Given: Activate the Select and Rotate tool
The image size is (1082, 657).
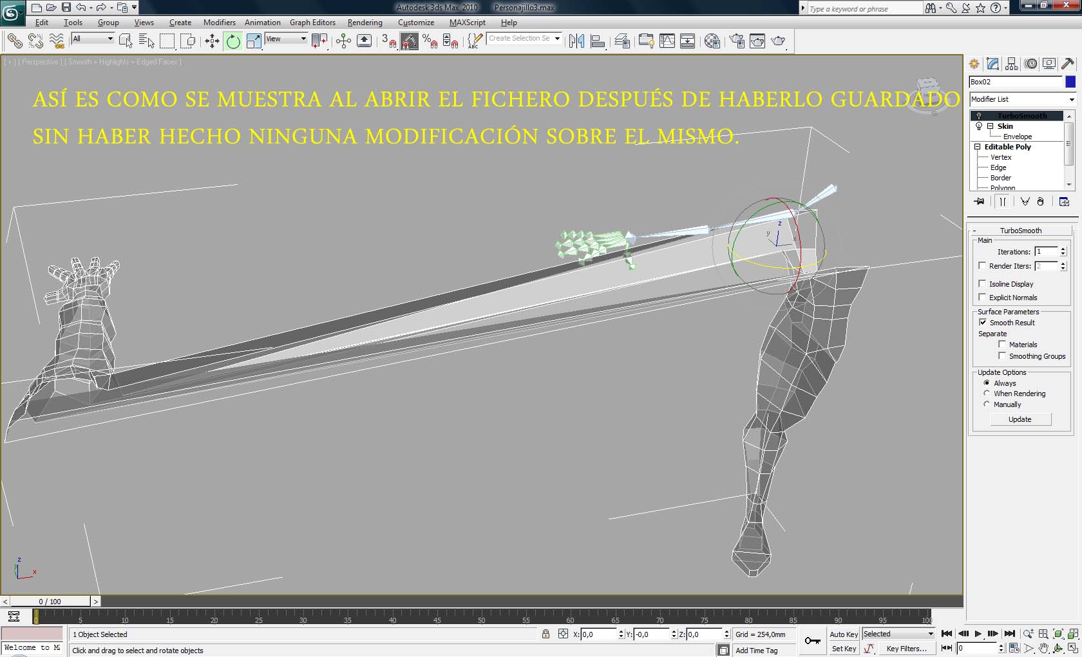Looking at the screenshot, I should click(233, 41).
